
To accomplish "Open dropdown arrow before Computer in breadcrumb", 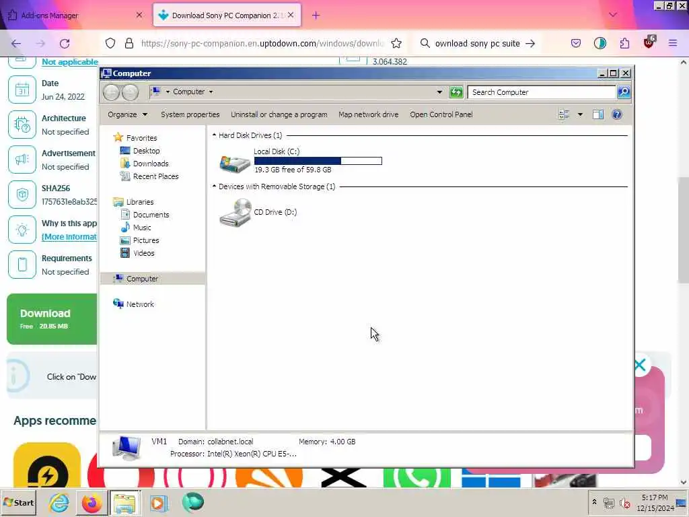I will click(168, 92).
